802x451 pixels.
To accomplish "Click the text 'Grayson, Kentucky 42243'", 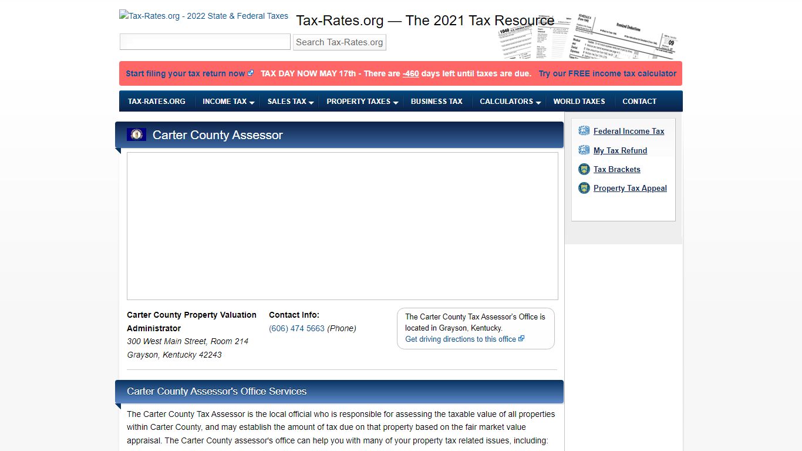I will pyautogui.click(x=174, y=355).
